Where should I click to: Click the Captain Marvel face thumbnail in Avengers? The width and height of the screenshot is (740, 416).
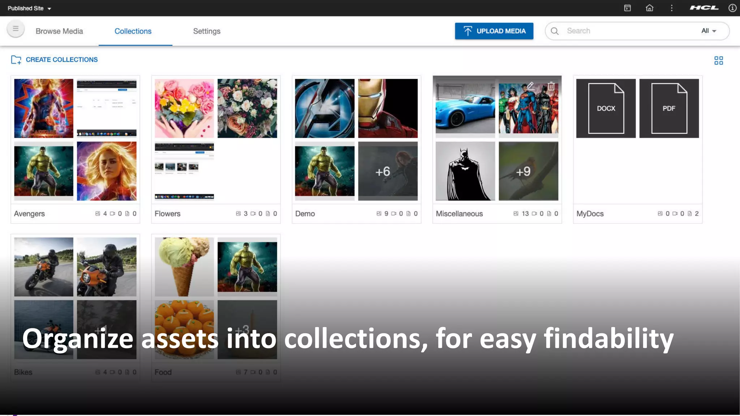(107, 171)
